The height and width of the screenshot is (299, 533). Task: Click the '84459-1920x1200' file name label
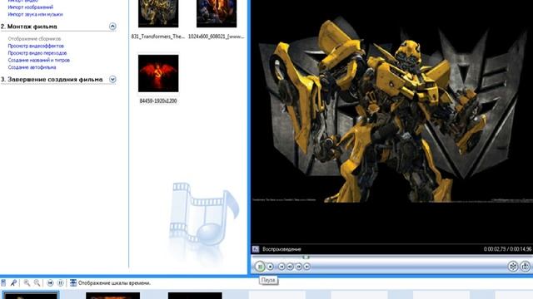tap(158, 100)
